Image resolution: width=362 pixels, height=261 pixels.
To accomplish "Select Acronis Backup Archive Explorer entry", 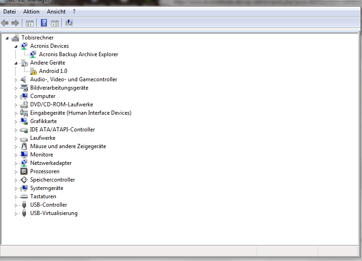I will click(x=79, y=54).
